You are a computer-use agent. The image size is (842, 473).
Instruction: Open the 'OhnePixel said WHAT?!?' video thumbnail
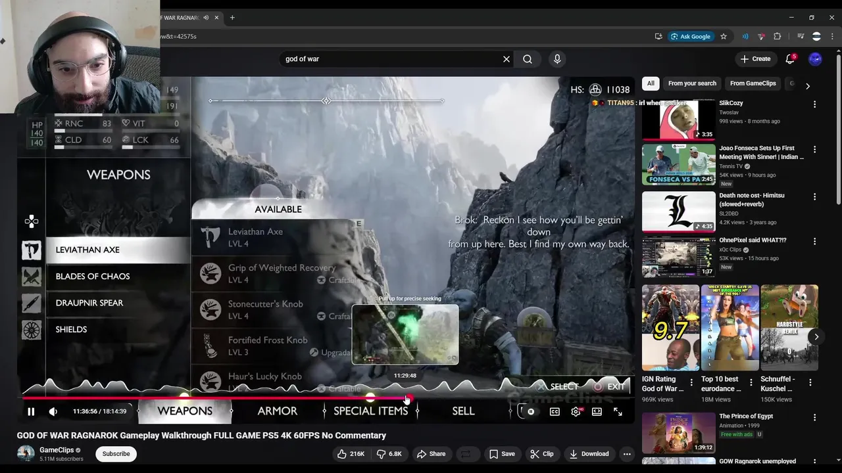click(678, 258)
